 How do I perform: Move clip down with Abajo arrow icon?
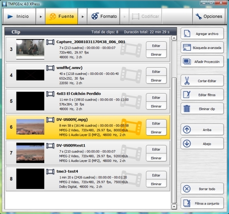[187, 144]
